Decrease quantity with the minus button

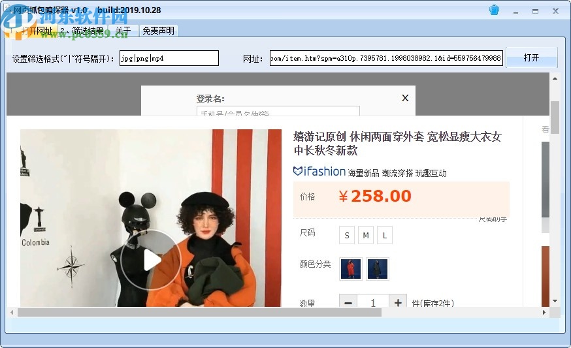(x=348, y=302)
